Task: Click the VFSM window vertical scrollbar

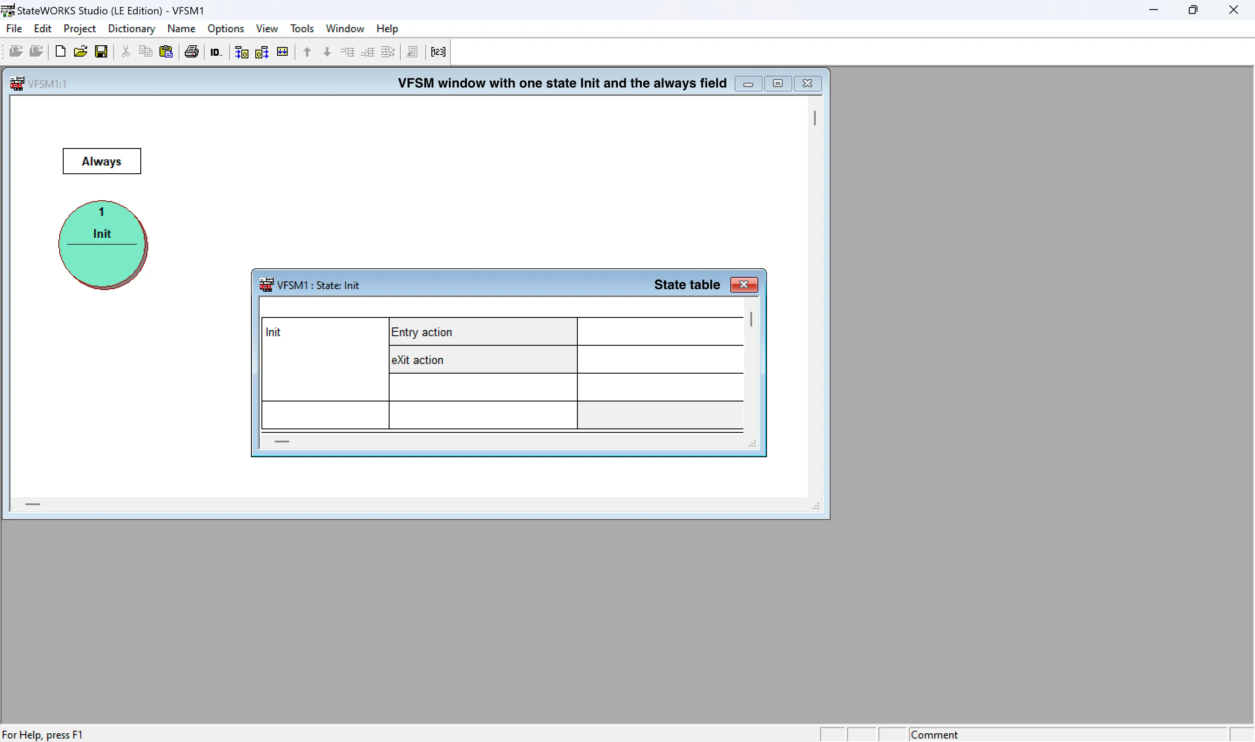Action: click(815, 118)
